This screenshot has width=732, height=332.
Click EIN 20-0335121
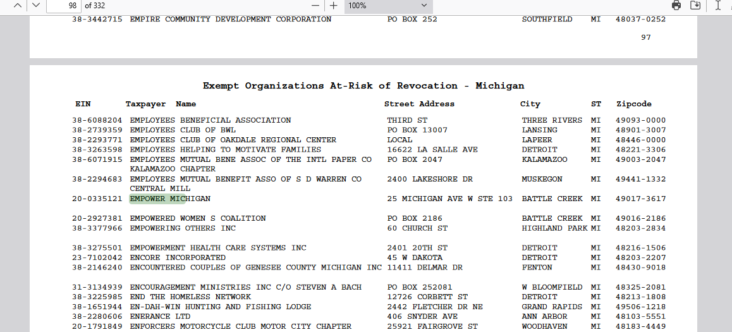click(97, 199)
